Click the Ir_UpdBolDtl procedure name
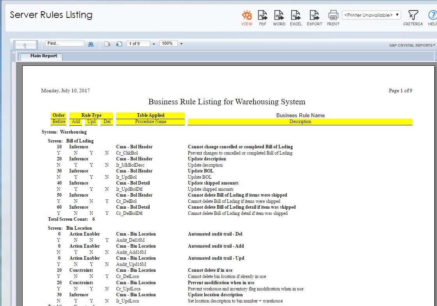Image resolution: width=437 pixels, height=306 pixels. coord(129,189)
